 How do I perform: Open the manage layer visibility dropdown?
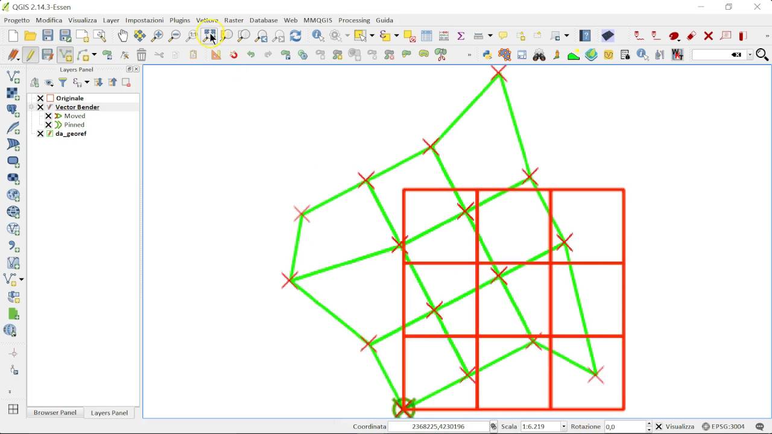[x=49, y=83]
